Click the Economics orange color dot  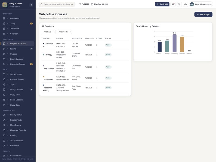44,77
